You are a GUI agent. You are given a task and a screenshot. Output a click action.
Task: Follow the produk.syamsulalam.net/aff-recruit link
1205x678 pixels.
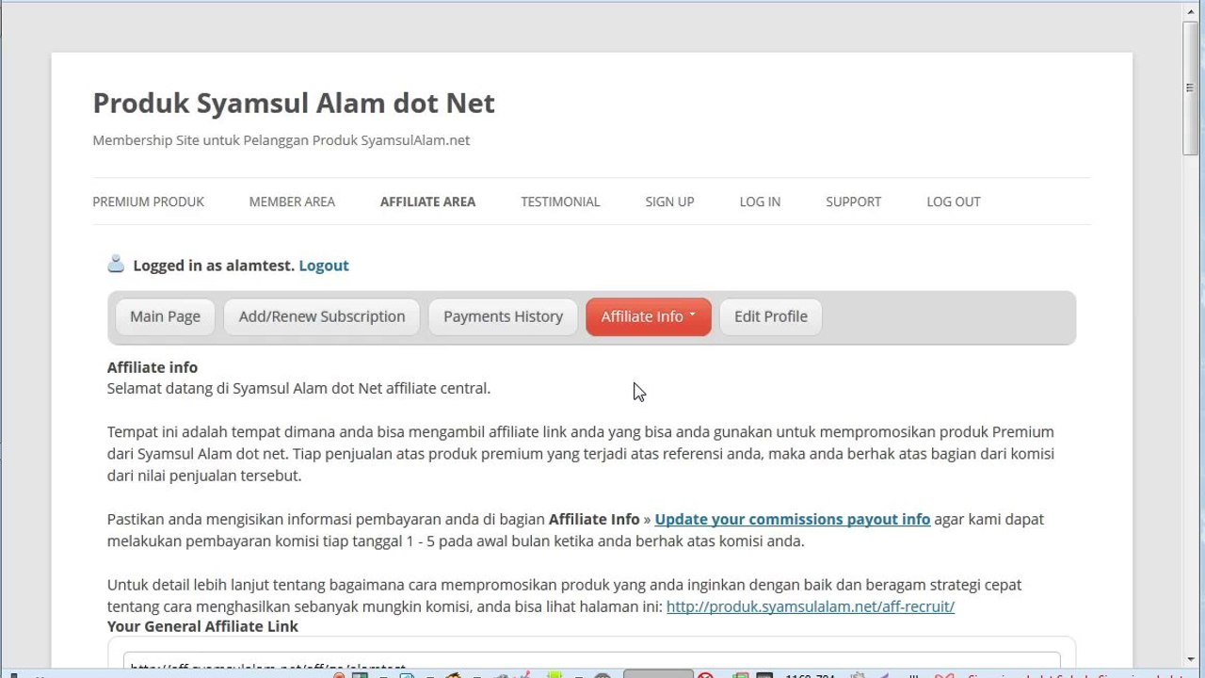811,606
